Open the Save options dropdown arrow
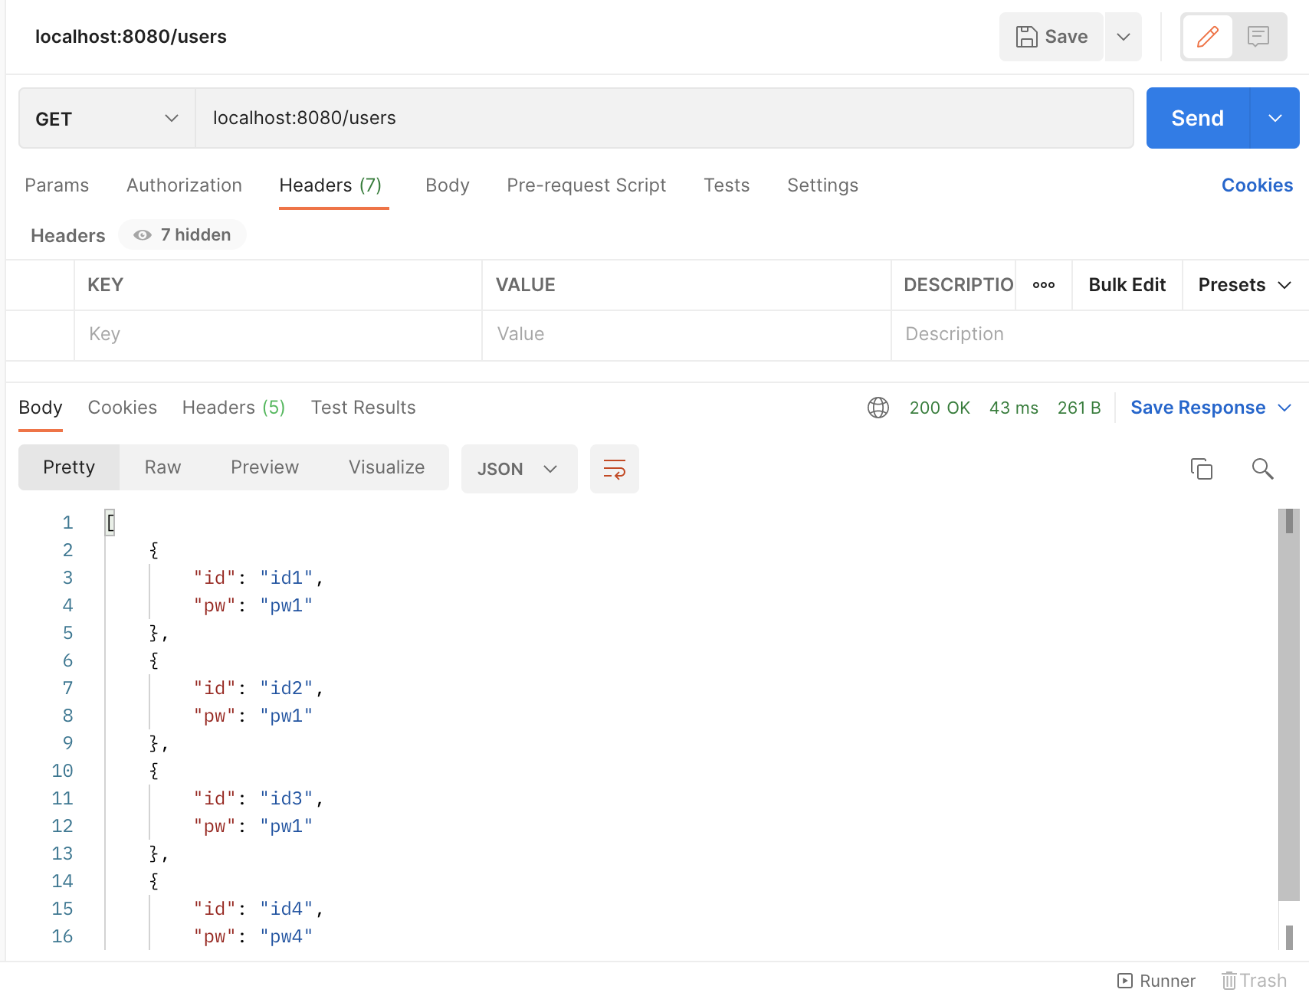 (1124, 37)
